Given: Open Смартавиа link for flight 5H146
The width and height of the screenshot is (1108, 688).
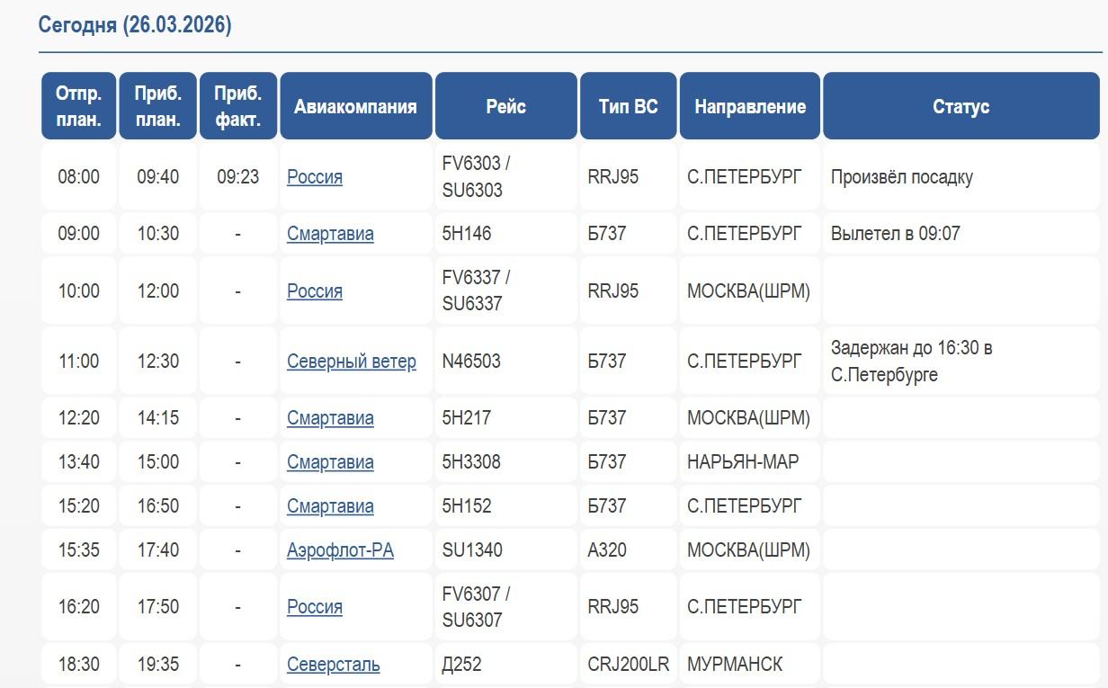Looking at the screenshot, I should point(330,234).
